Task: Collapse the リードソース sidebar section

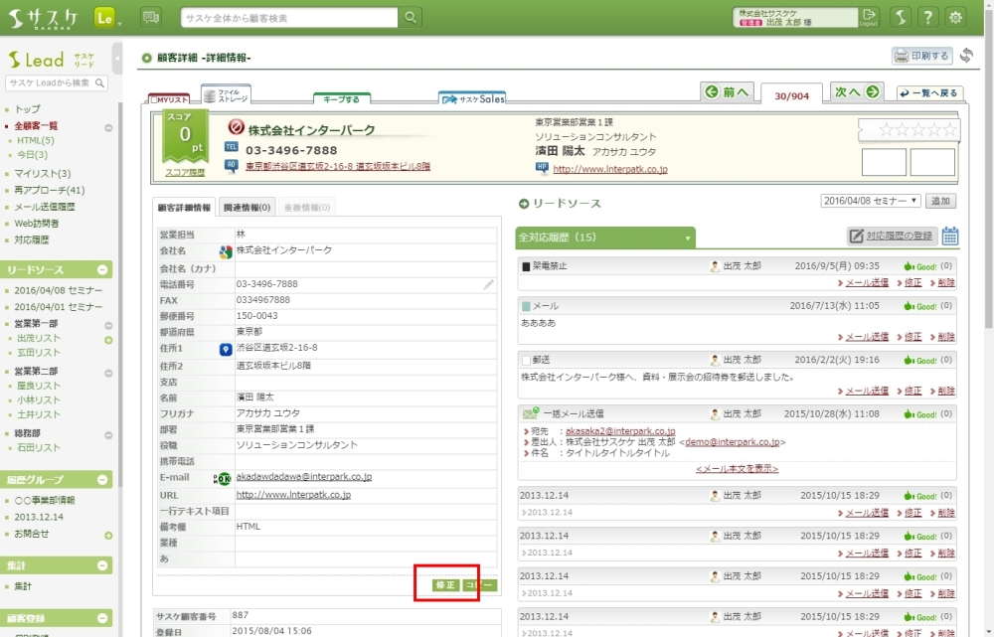Action: (x=102, y=270)
